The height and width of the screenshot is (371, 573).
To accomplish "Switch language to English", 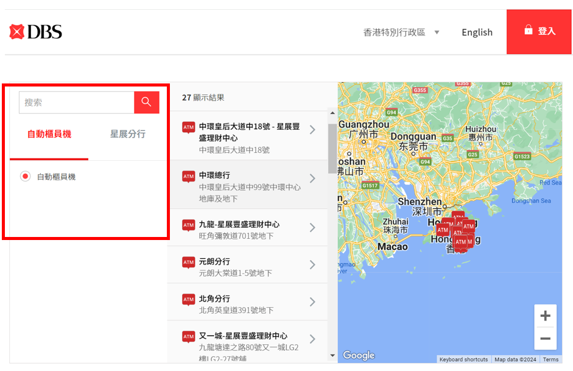I will tap(477, 32).
